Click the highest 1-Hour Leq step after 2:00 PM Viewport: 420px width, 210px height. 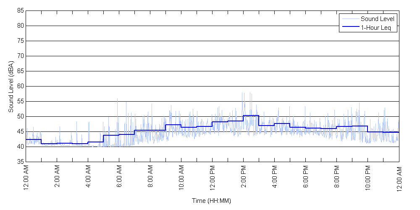(251, 115)
